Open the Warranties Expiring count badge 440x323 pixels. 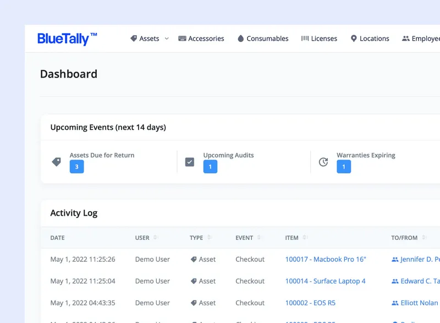pos(344,167)
